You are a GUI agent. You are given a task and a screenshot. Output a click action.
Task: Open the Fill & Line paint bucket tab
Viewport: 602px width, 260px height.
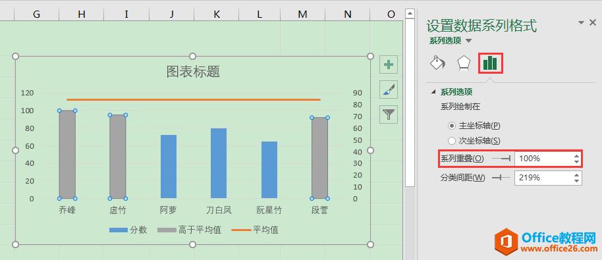point(438,63)
